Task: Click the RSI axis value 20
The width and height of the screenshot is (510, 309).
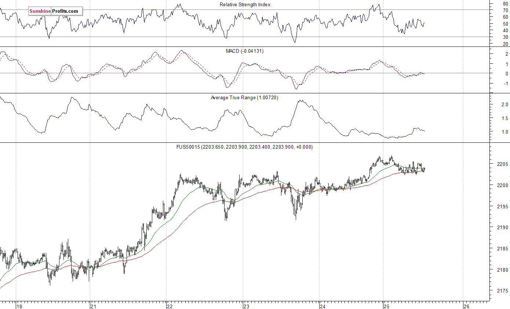Action: click(505, 44)
